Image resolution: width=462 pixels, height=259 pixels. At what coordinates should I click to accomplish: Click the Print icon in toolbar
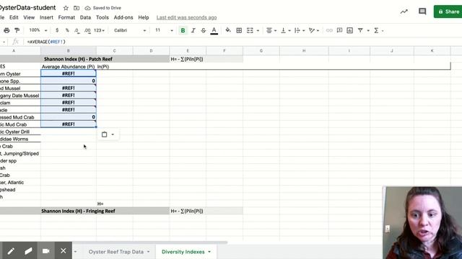(x=6, y=30)
